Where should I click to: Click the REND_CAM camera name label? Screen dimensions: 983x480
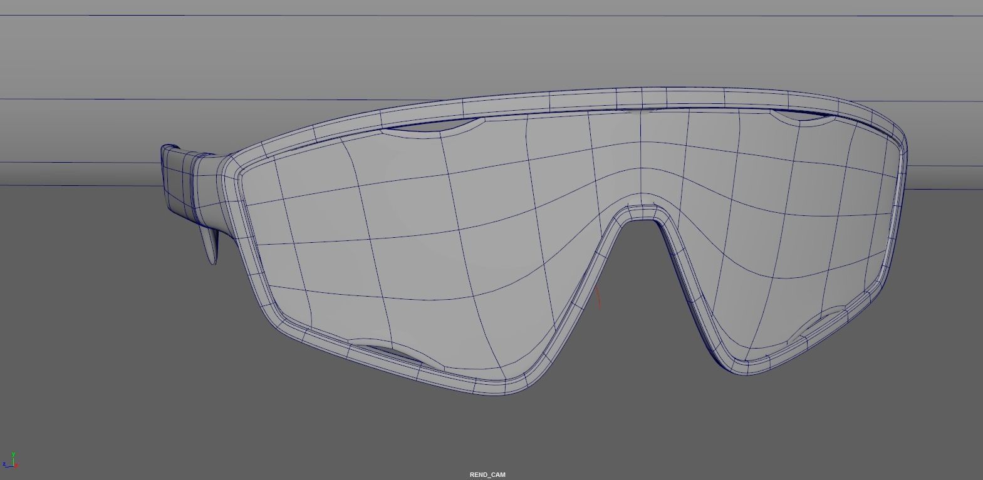point(487,475)
